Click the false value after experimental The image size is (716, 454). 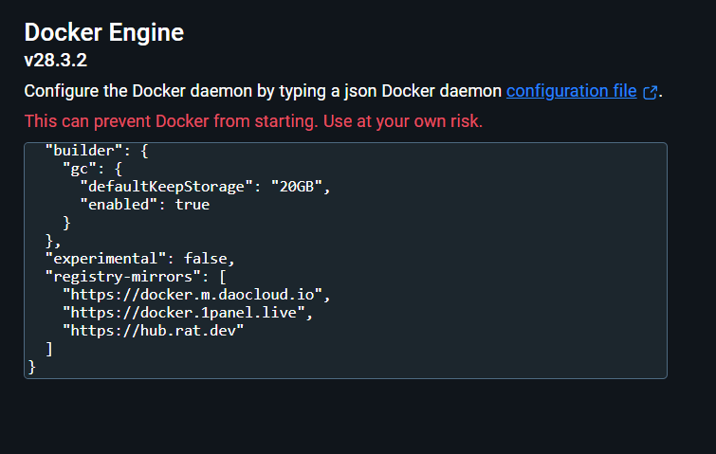point(206,259)
